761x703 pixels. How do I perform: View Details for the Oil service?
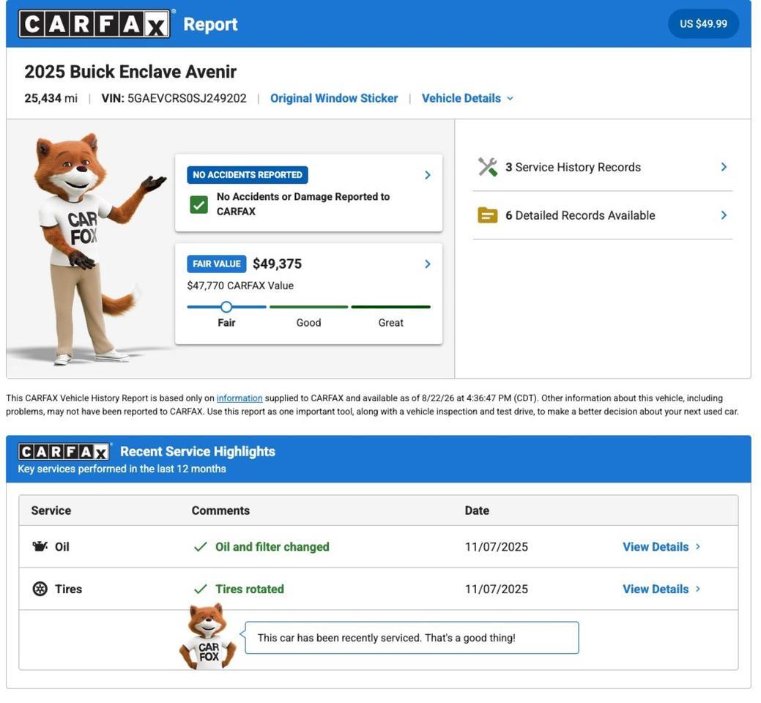tap(656, 547)
